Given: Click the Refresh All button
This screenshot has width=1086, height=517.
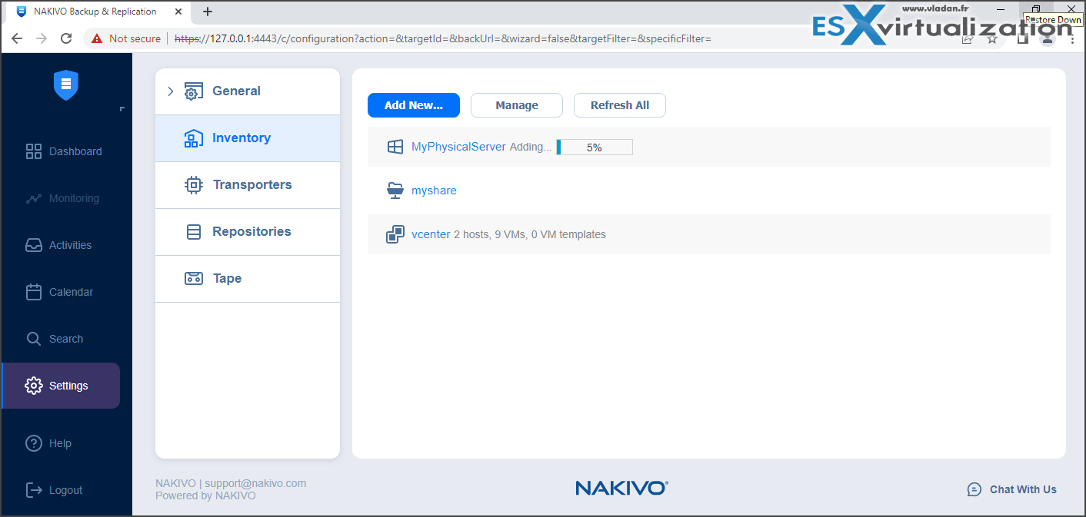Looking at the screenshot, I should tap(620, 105).
